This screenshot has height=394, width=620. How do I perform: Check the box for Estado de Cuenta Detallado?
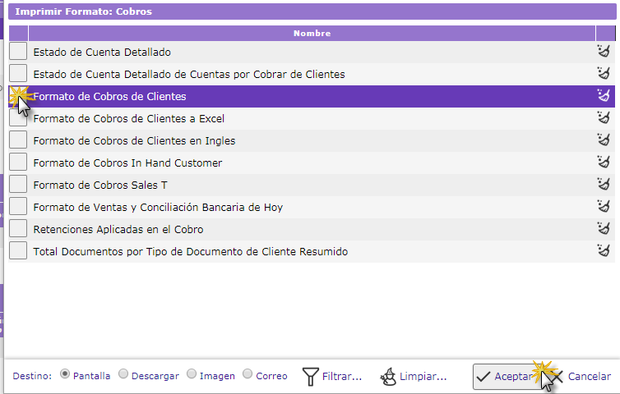18,52
